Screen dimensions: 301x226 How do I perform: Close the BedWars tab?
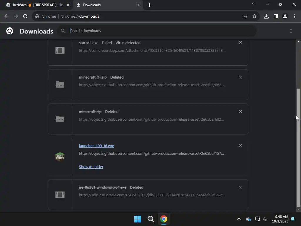(68, 5)
